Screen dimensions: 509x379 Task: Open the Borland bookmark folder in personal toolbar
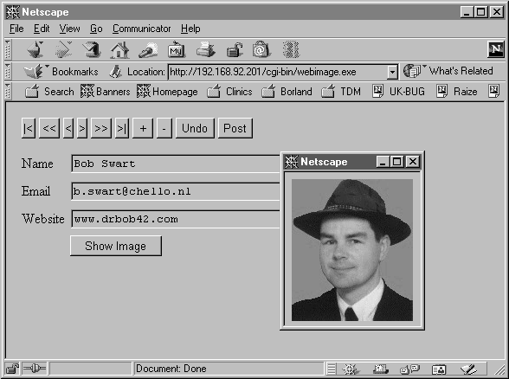coord(287,92)
